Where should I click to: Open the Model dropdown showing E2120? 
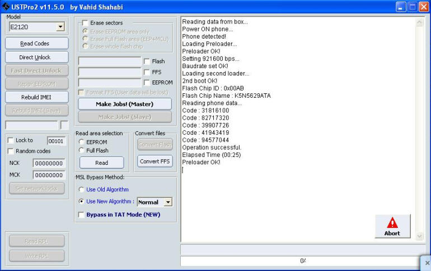(60, 27)
